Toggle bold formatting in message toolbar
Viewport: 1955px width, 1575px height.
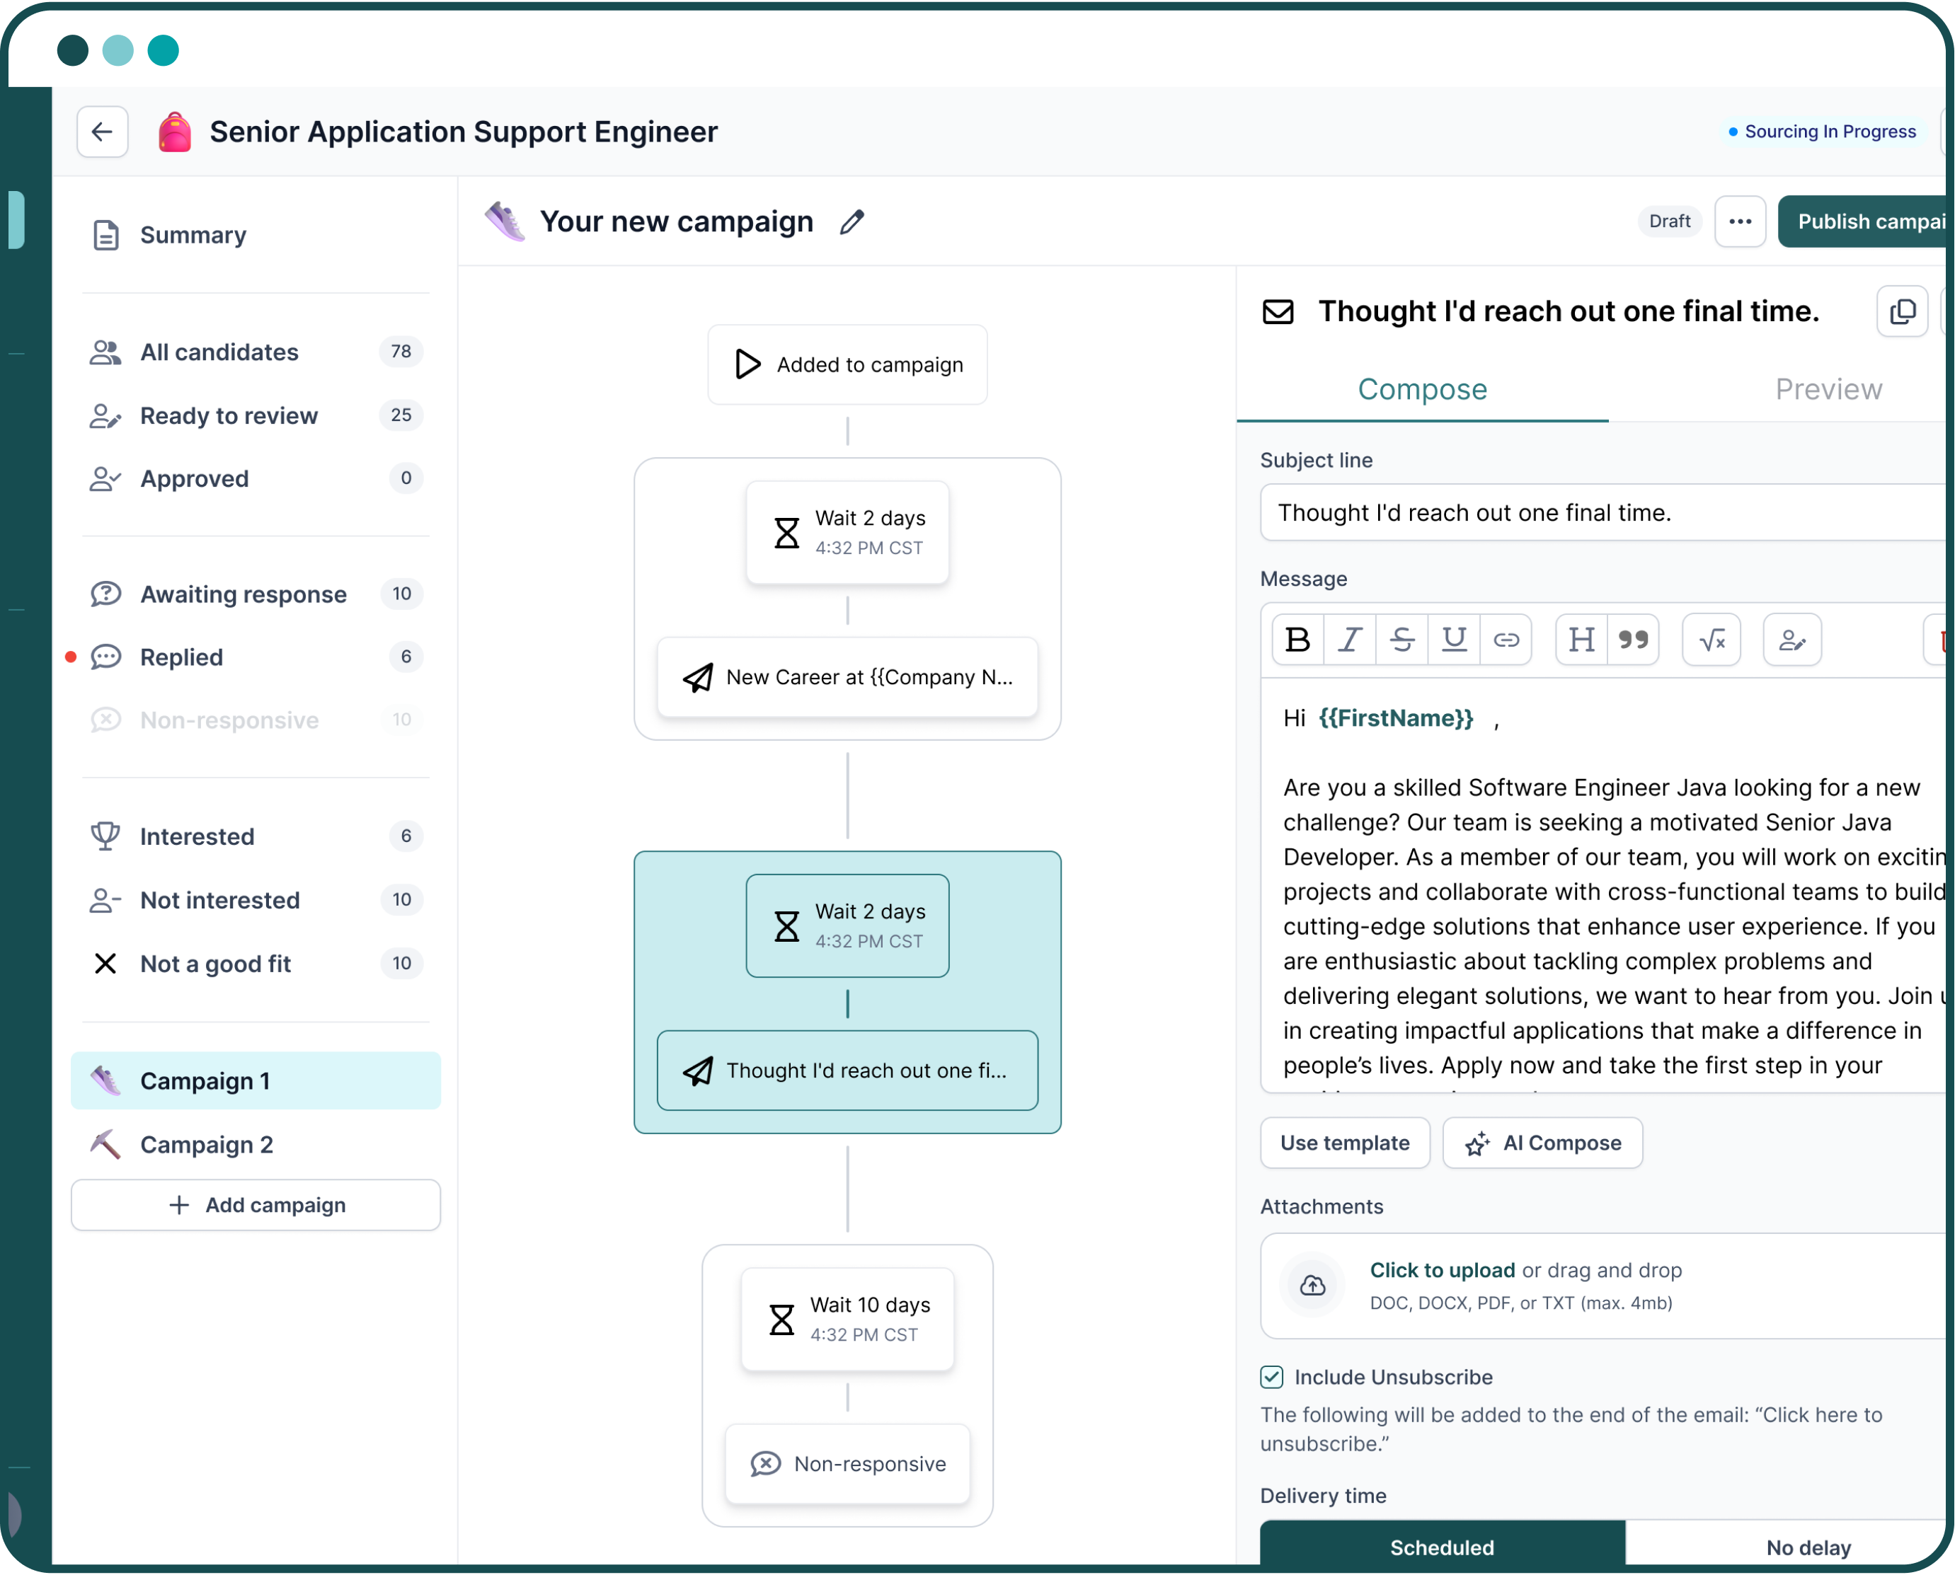coord(1297,640)
